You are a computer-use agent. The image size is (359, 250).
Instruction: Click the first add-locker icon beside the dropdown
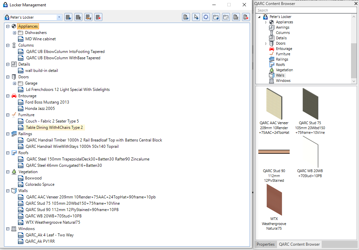[68, 17]
